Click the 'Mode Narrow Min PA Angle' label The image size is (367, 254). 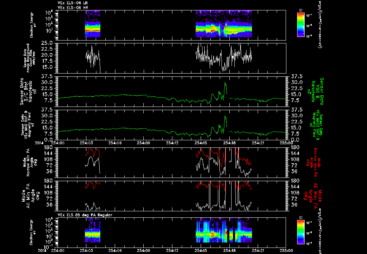(30, 162)
